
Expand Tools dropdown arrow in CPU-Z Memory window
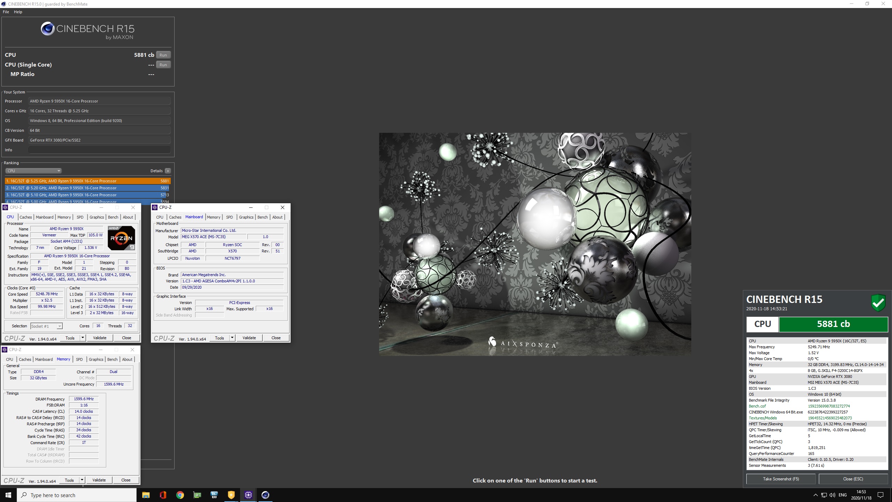82,480
